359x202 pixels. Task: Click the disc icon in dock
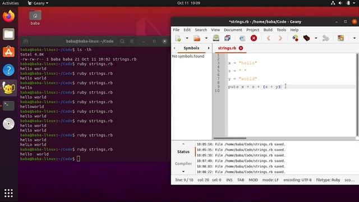point(9,124)
